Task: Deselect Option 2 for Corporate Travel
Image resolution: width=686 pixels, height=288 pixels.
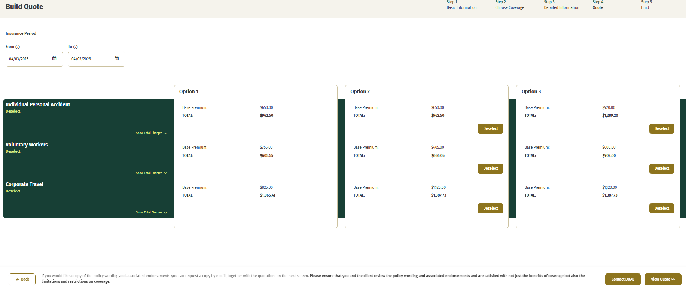Action: coord(490,208)
